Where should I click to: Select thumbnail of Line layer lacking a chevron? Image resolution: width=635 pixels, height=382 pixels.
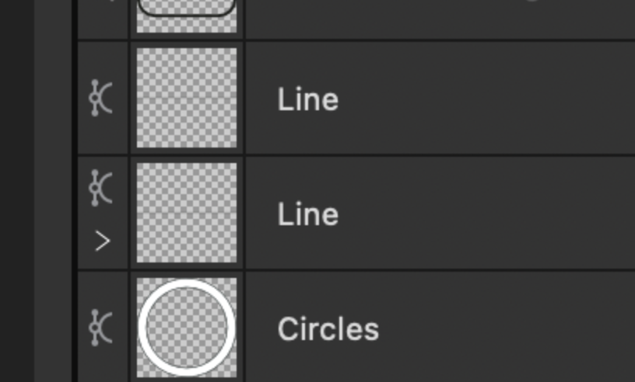tap(187, 98)
